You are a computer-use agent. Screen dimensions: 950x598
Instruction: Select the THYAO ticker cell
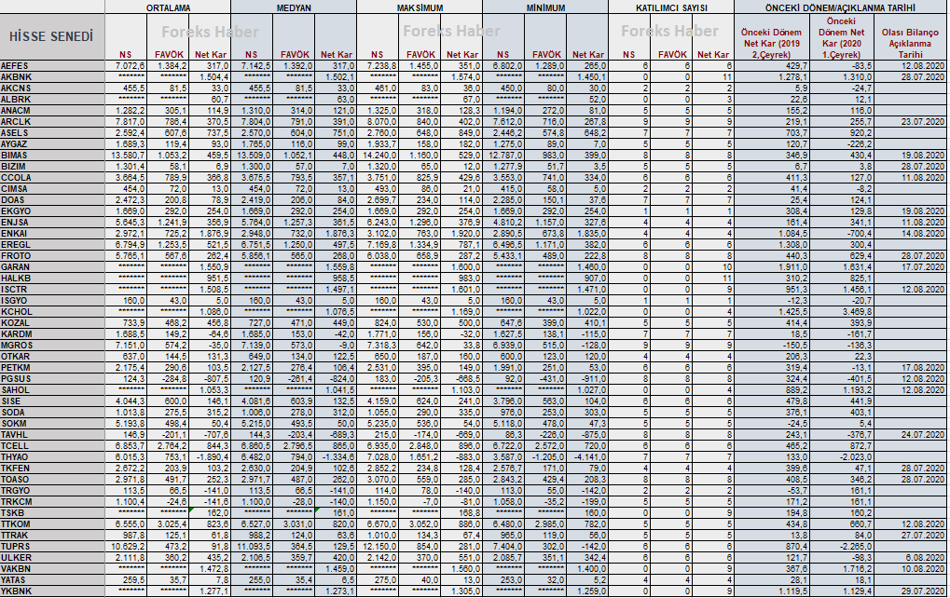[52, 457]
